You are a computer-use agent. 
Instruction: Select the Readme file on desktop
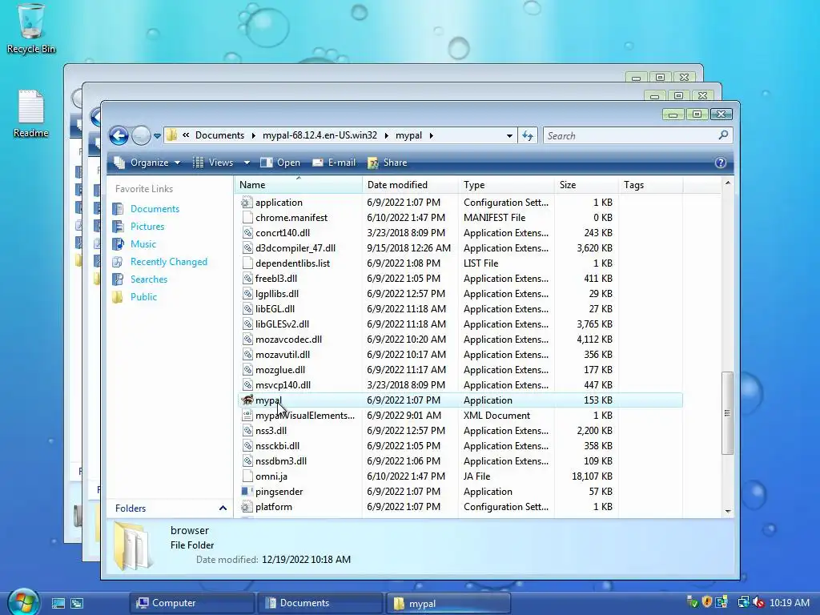(31, 114)
